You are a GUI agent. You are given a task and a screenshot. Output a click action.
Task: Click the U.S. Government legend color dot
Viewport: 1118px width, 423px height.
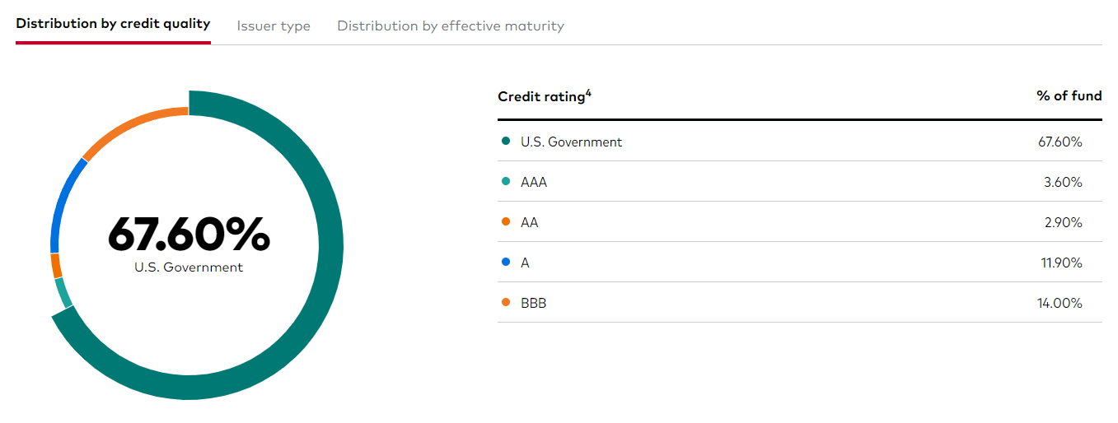click(506, 142)
